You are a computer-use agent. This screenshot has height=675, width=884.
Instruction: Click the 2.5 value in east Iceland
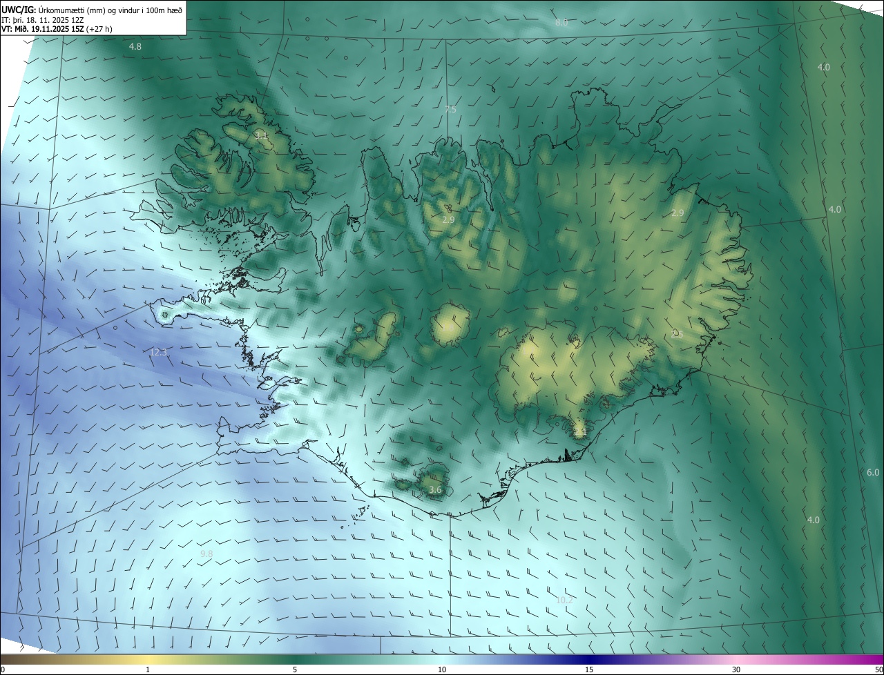[678, 334]
